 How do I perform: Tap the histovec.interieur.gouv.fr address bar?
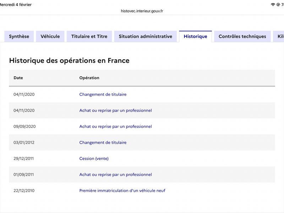tap(142, 11)
